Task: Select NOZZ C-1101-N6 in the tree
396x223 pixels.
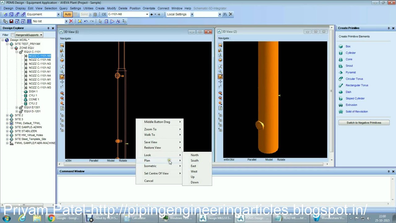Action: (40, 60)
